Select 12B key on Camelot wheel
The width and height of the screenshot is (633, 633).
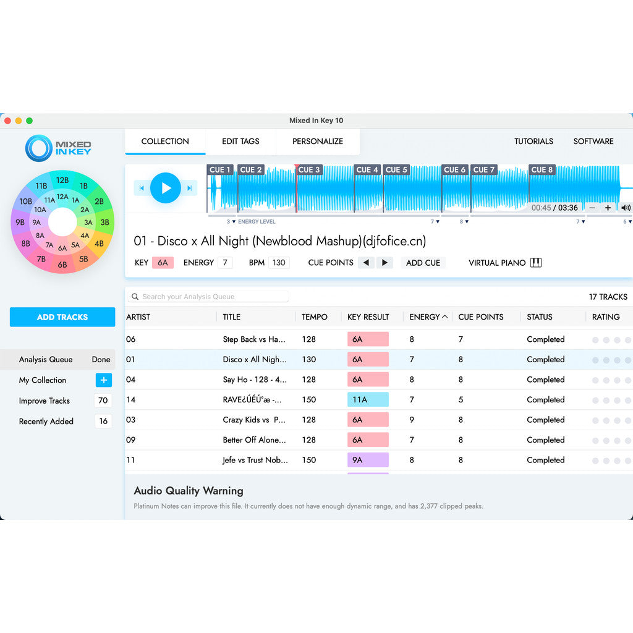pyautogui.click(x=62, y=180)
